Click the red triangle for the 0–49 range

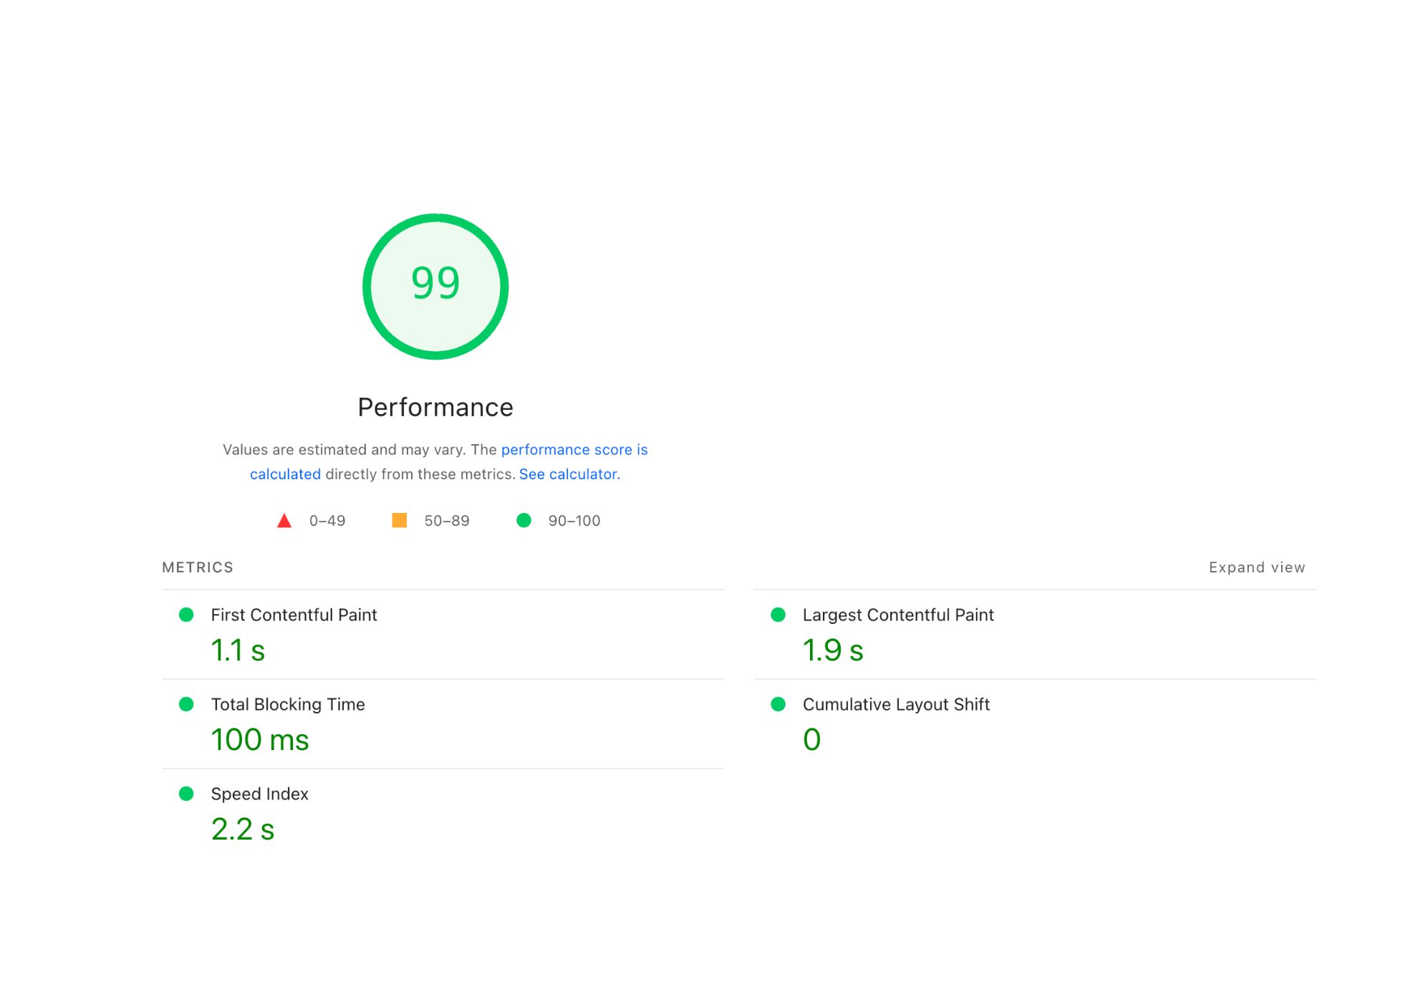(284, 520)
